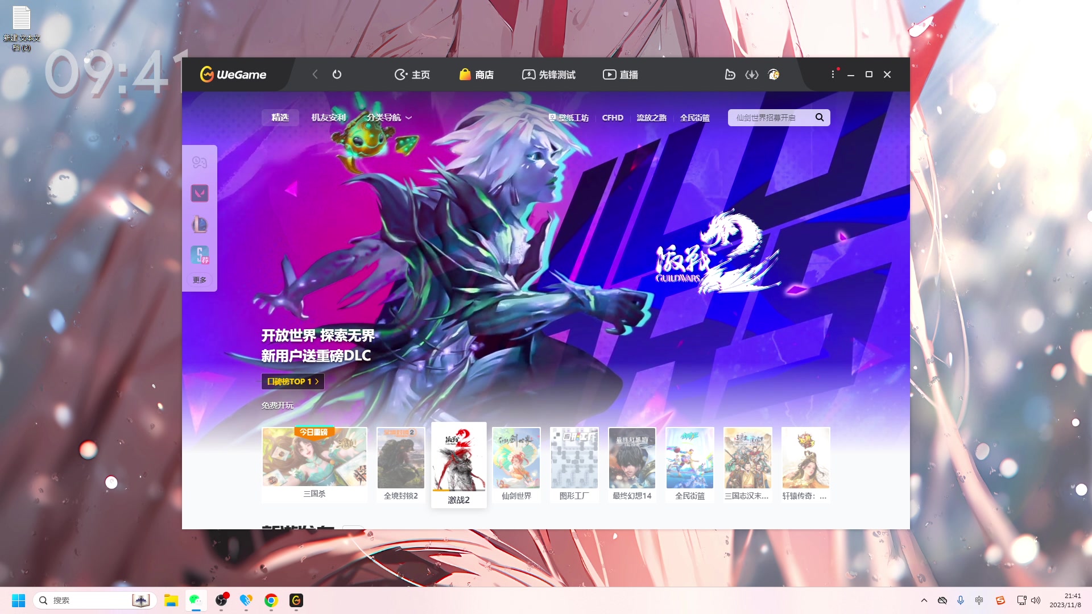Open the 全民街篮 header link
Image resolution: width=1092 pixels, height=614 pixels.
(695, 118)
